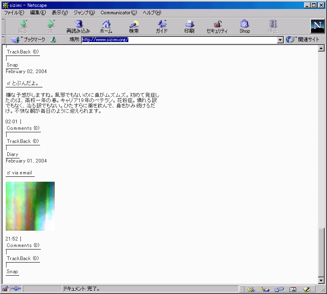Open Diary category link
This screenshot has height=294, width=327.
point(13,154)
